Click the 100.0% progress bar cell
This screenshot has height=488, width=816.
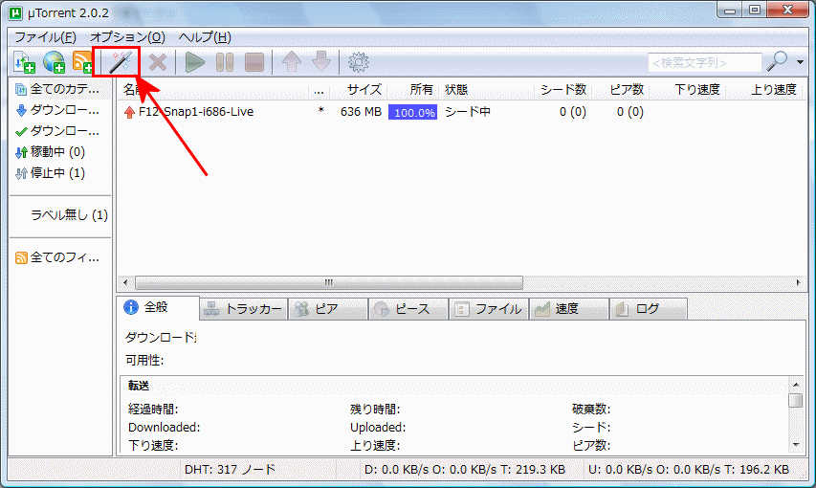413,113
